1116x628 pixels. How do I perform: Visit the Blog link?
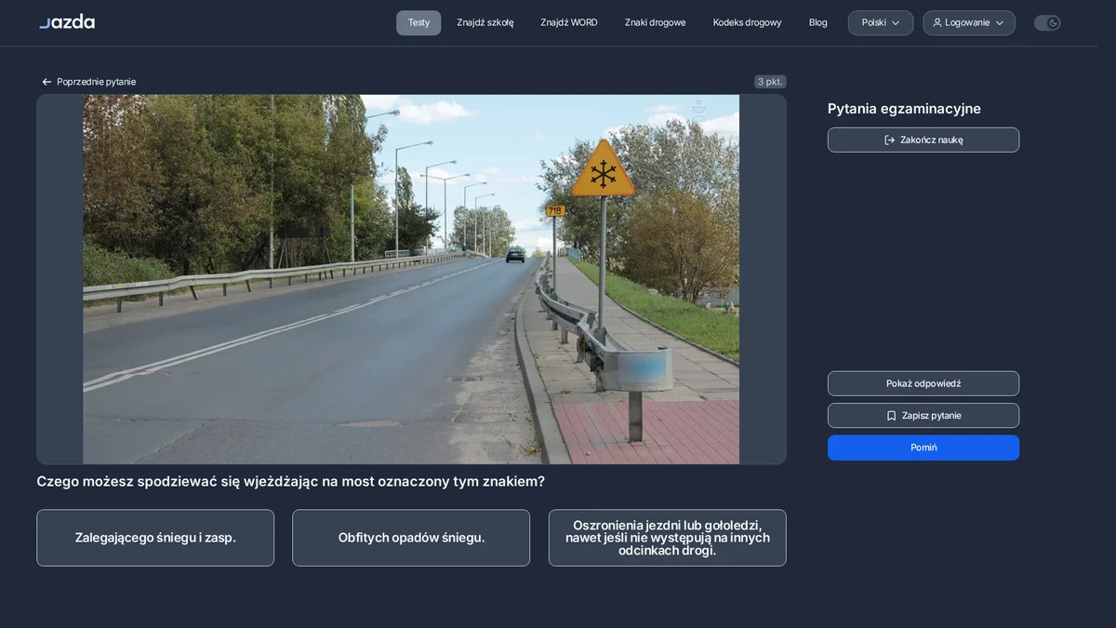818,22
